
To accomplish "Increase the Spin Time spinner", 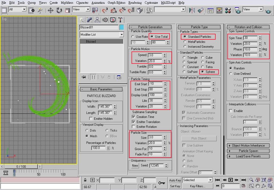I will point(260,37).
